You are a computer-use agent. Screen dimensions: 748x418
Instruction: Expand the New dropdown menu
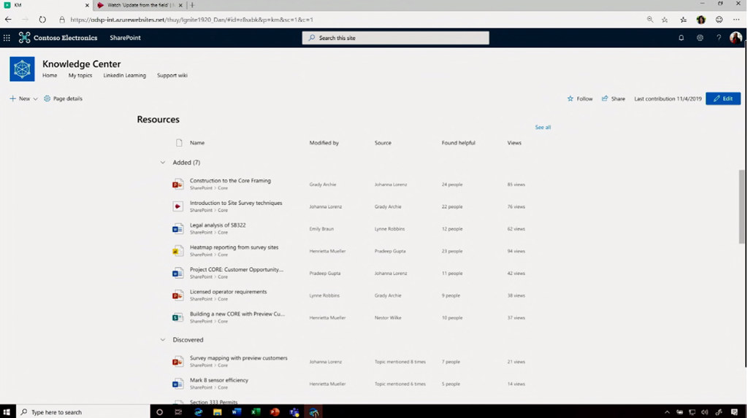(x=35, y=99)
